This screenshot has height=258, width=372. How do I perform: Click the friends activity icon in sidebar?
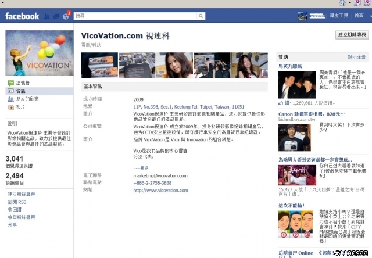click(10, 99)
